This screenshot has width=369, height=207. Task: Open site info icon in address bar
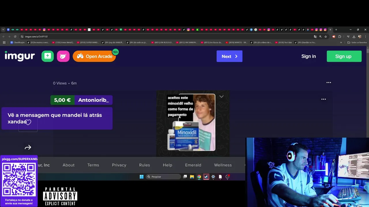[x=22, y=37]
